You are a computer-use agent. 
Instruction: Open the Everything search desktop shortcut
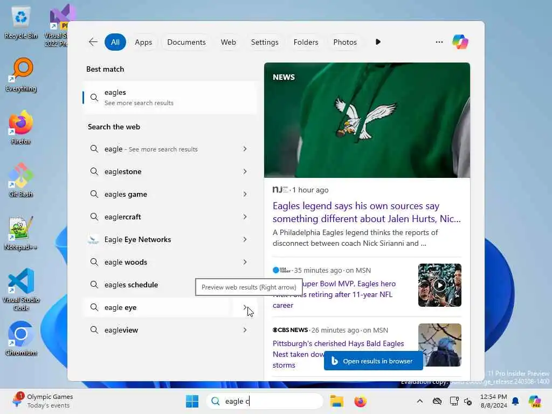(x=21, y=75)
